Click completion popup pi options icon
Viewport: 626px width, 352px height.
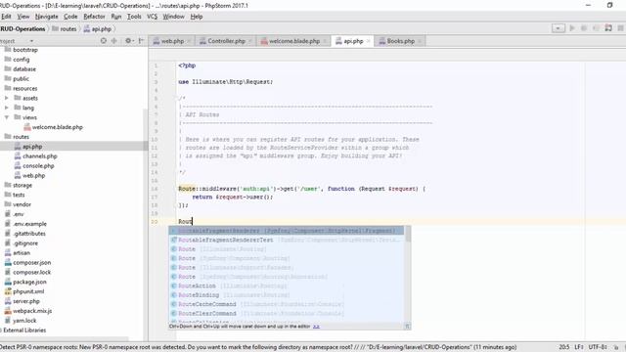(407, 327)
